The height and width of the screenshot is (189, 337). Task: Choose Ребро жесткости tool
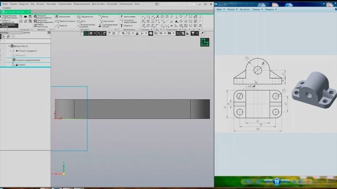[x=41, y=26]
